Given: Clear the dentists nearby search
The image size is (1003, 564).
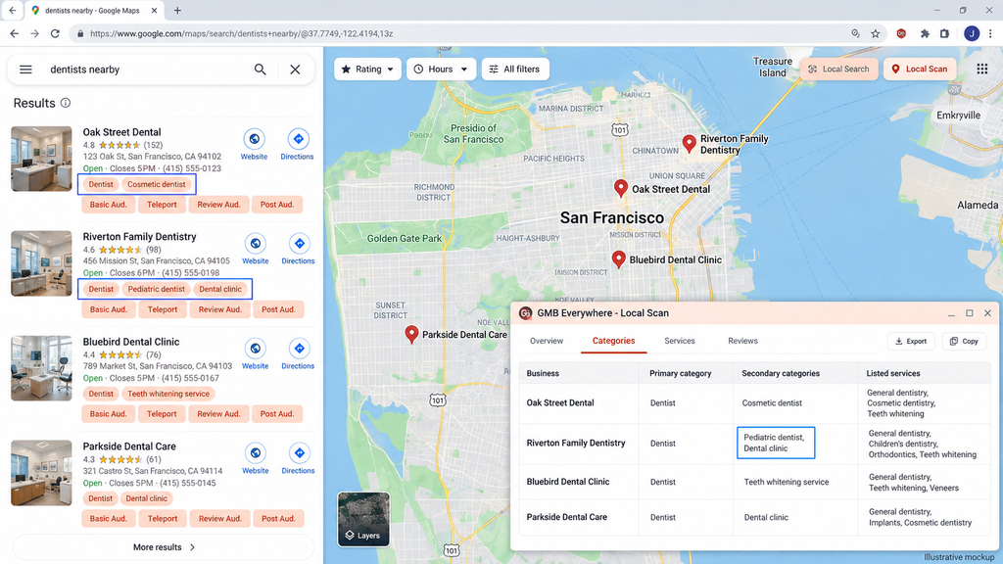Looking at the screenshot, I should click(x=295, y=70).
